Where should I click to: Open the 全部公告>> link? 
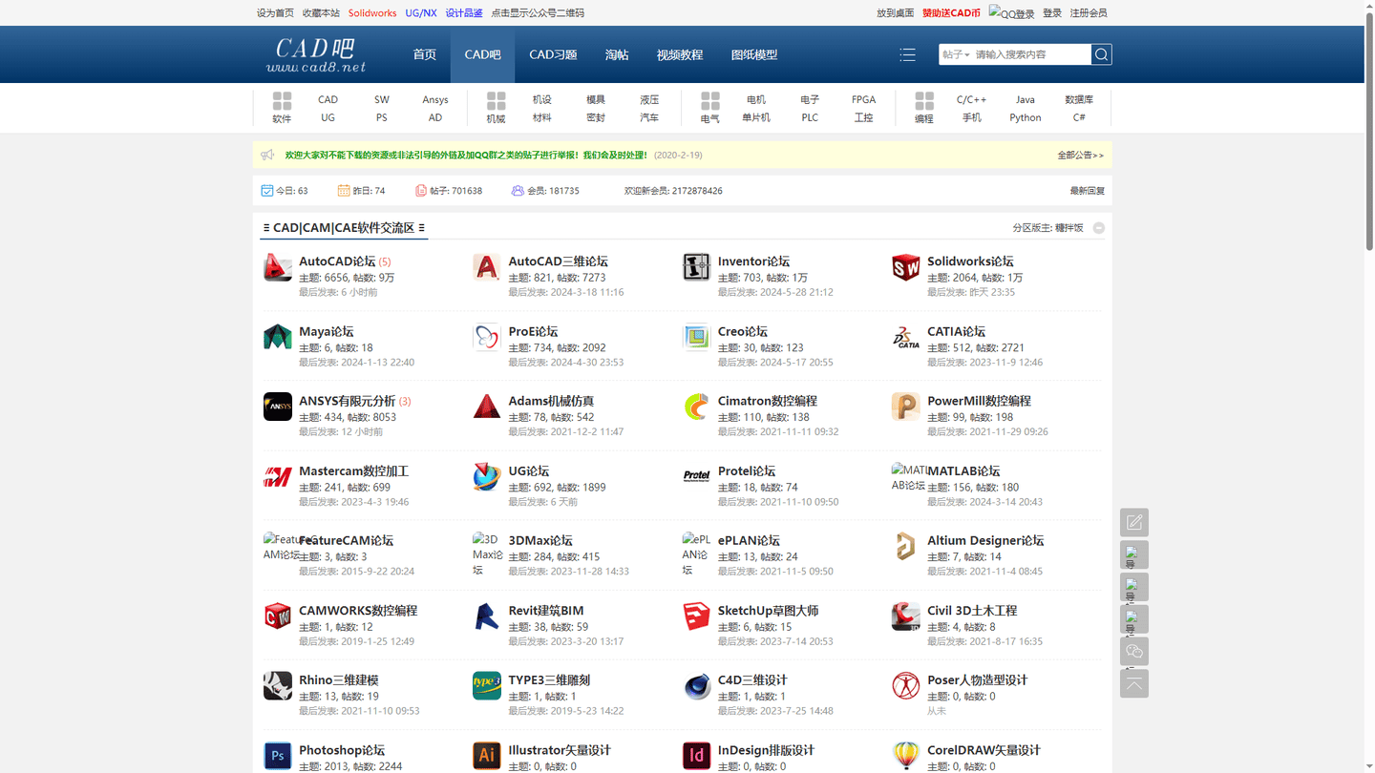[x=1080, y=155]
